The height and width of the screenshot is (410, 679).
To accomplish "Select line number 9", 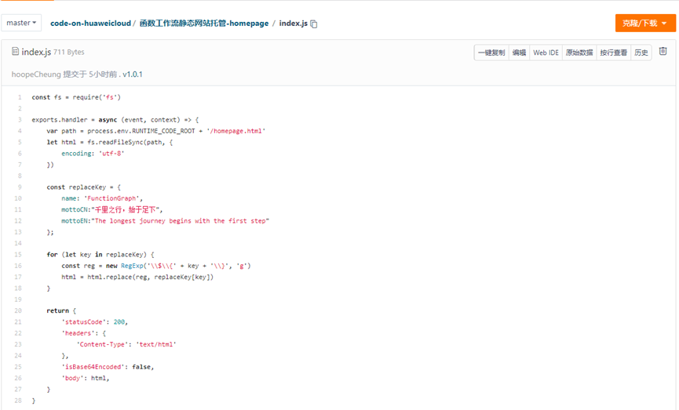I will (20, 187).
